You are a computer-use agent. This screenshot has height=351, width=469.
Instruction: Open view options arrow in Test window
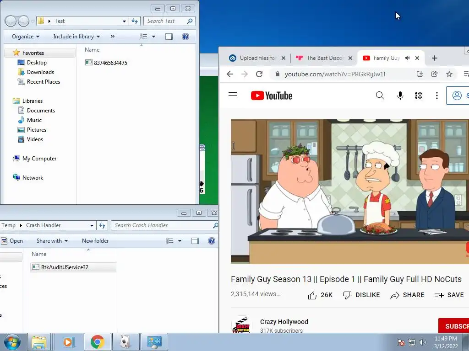[153, 37]
